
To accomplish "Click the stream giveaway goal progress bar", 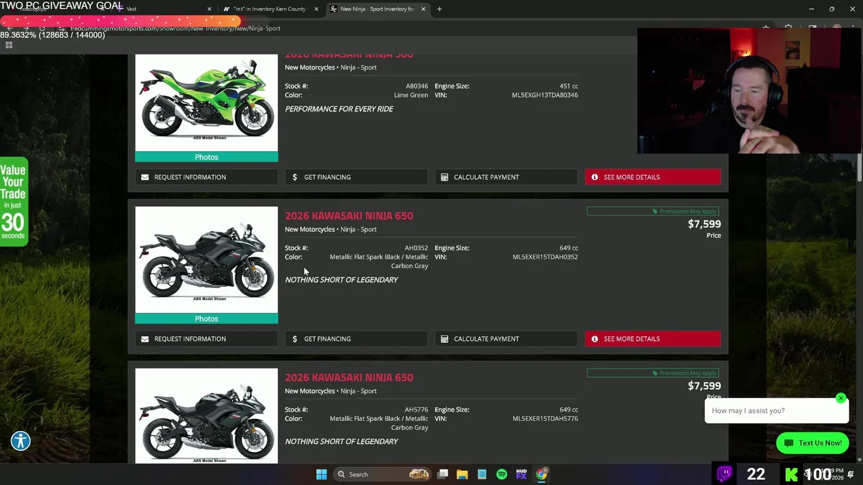I will pos(120,22).
